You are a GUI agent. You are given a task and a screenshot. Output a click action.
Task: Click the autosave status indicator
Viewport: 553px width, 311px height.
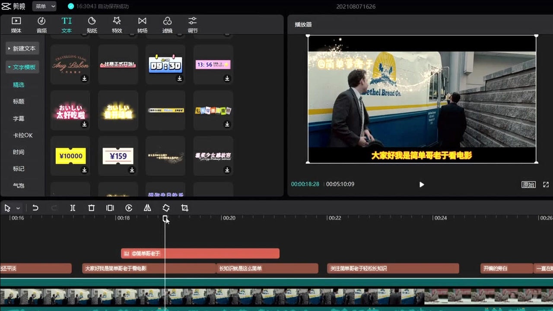(x=98, y=6)
